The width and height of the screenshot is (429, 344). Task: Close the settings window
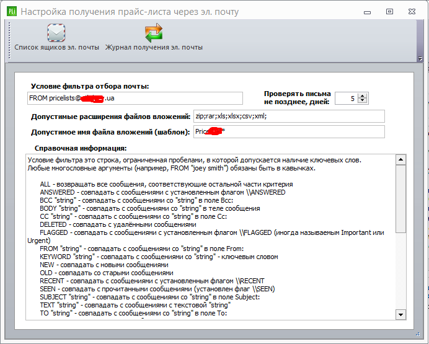pos(412,12)
